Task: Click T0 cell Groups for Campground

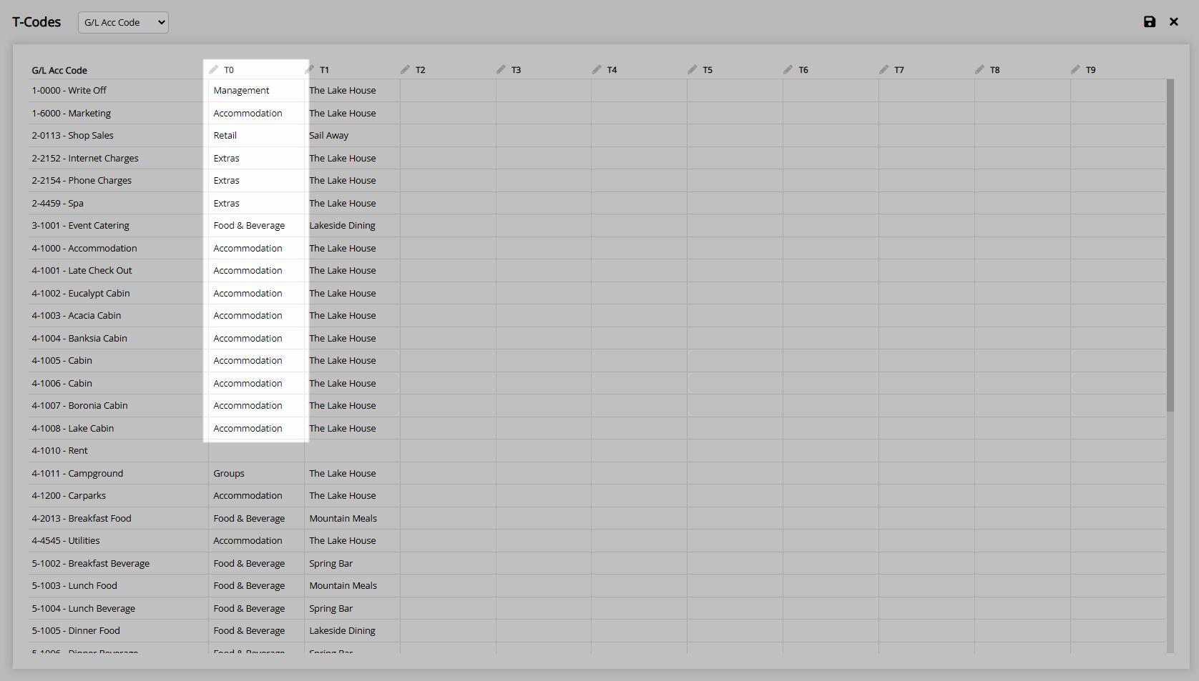Action: (x=256, y=473)
